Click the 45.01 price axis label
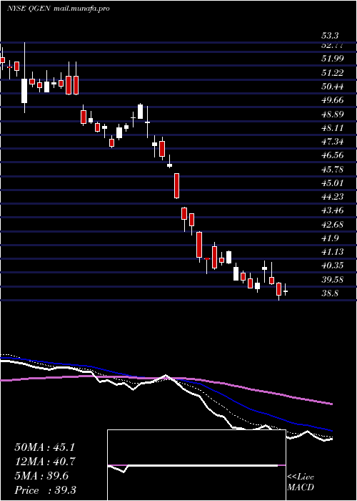Image resolution: width=357 pixels, height=501 pixels. (x=332, y=183)
